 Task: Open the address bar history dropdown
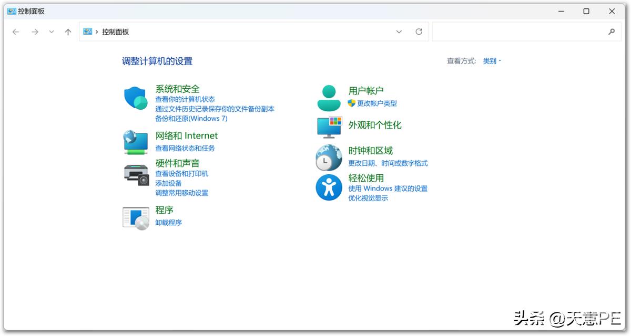pos(399,31)
